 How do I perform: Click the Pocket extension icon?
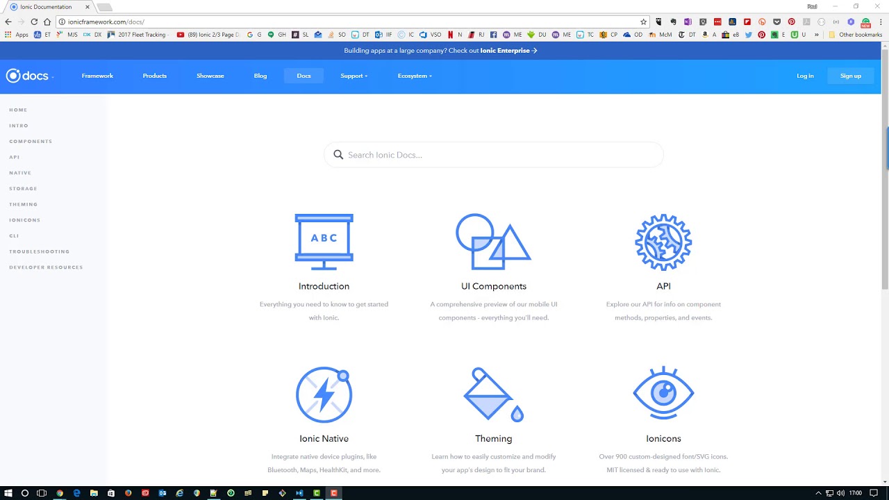[x=776, y=22]
